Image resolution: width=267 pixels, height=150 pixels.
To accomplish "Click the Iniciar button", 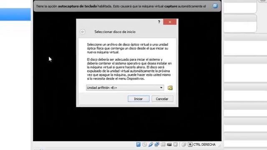I will (x=139, y=99).
